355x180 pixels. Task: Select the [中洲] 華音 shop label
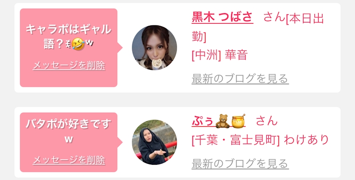click(x=220, y=55)
